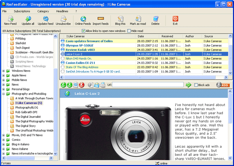Click the Unsubscribe toolbar icon
This screenshot has height=166, width=234.
(63, 19)
